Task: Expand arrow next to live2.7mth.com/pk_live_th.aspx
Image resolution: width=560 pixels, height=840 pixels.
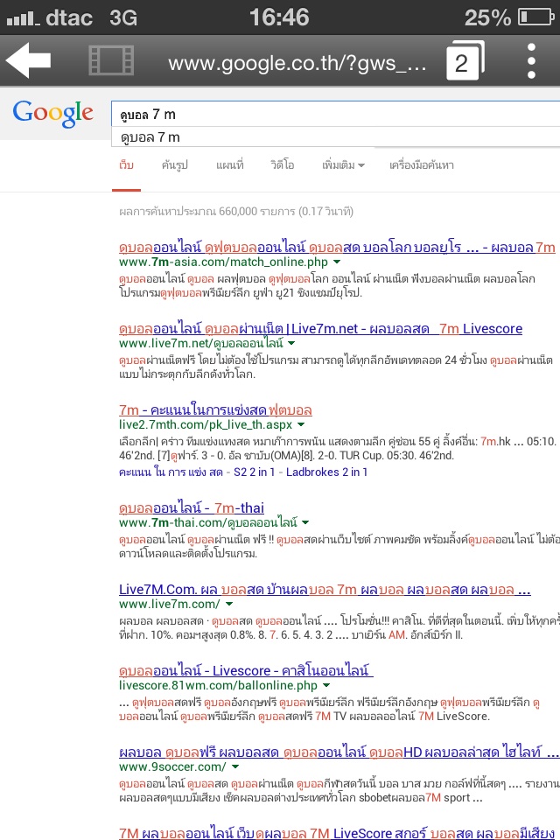Action: (x=301, y=425)
